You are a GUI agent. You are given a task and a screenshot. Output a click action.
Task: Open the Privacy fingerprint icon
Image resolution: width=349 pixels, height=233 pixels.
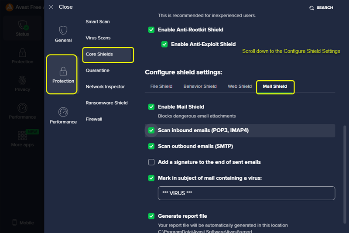[22, 80]
